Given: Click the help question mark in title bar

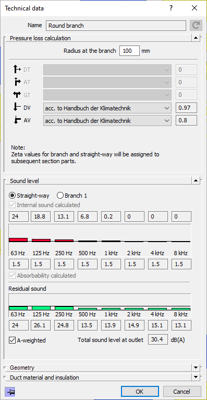Looking at the screenshot, I should (x=171, y=8).
